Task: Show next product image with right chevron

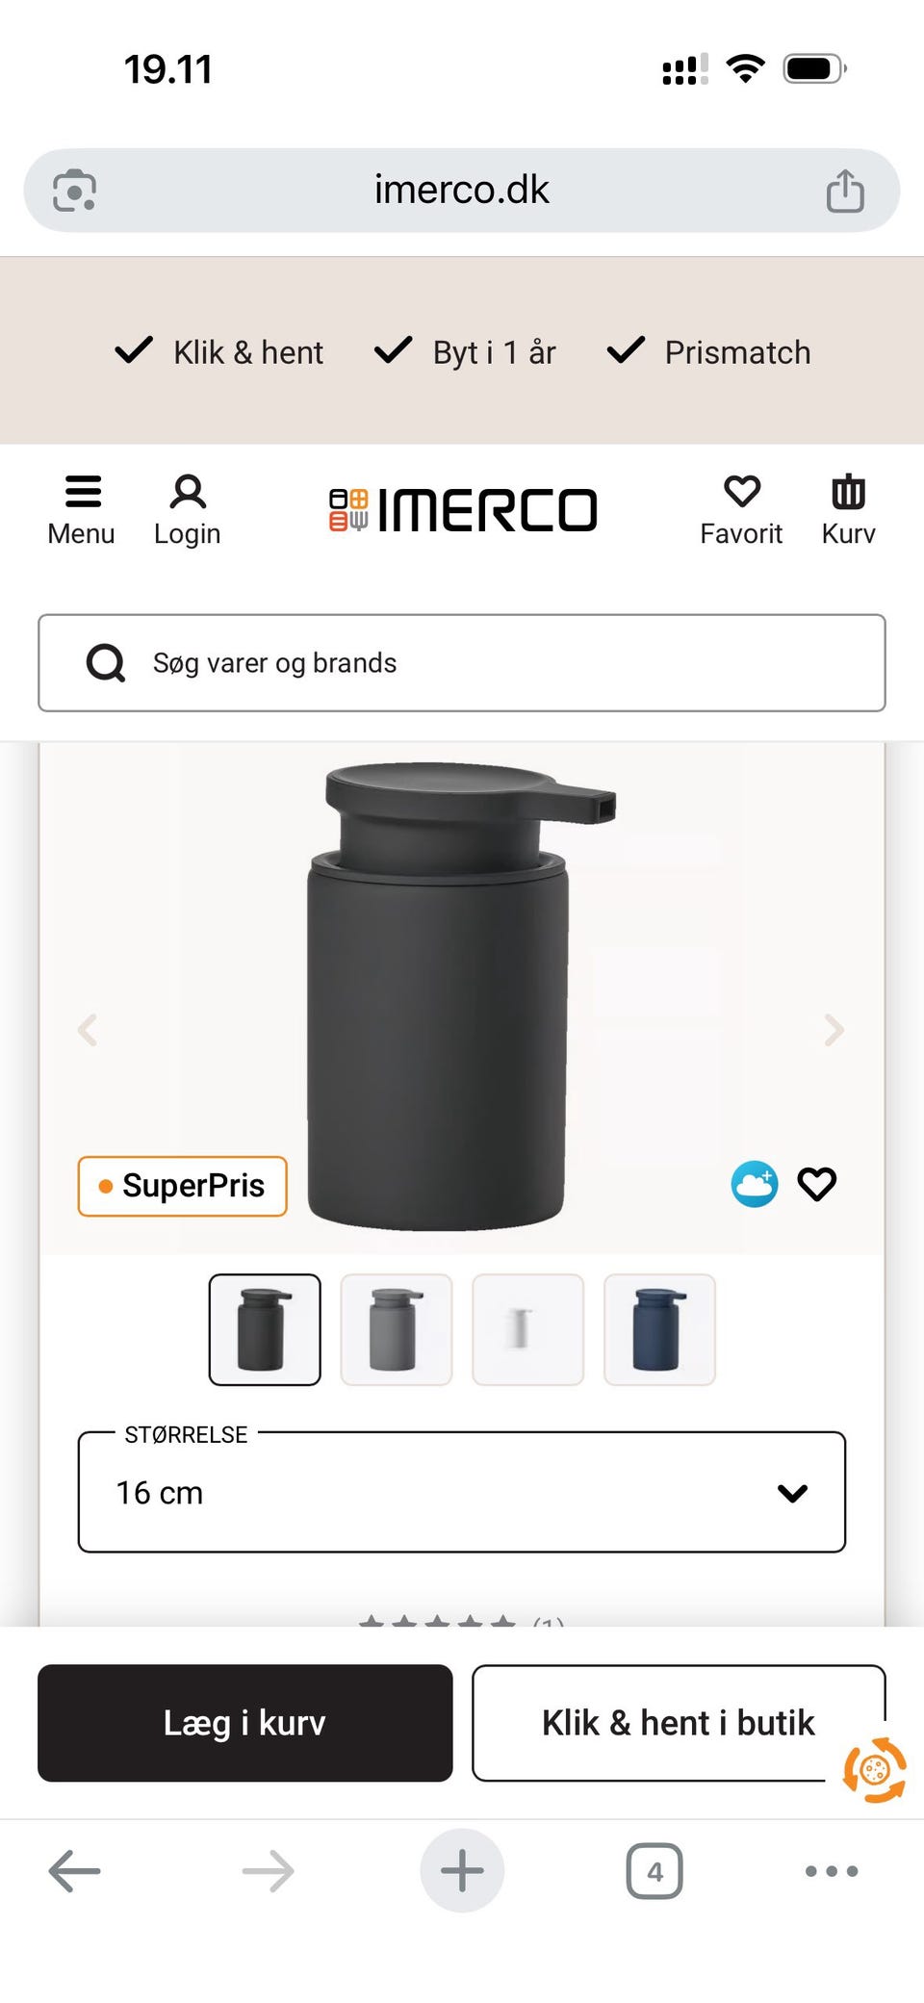Action: click(834, 1030)
